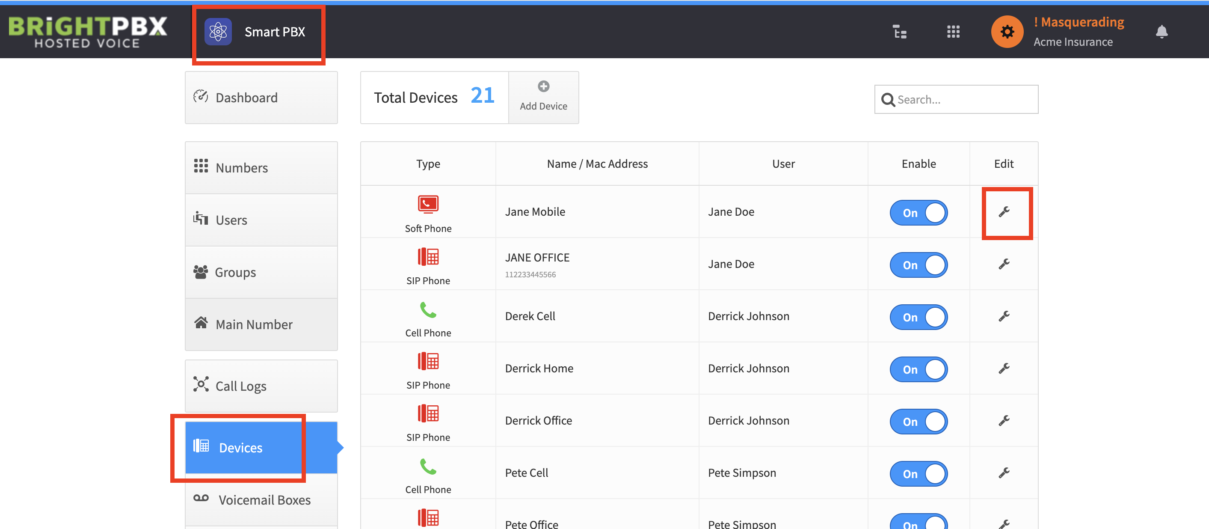The width and height of the screenshot is (1209, 529).
Task: Edit Jane Mobile with wrench icon
Action: pyautogui.click(x=1003, y=212)
